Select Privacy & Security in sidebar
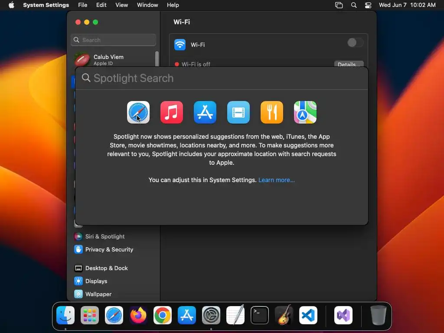Screen dimensions: 444x333 click(x=104, y=249)
